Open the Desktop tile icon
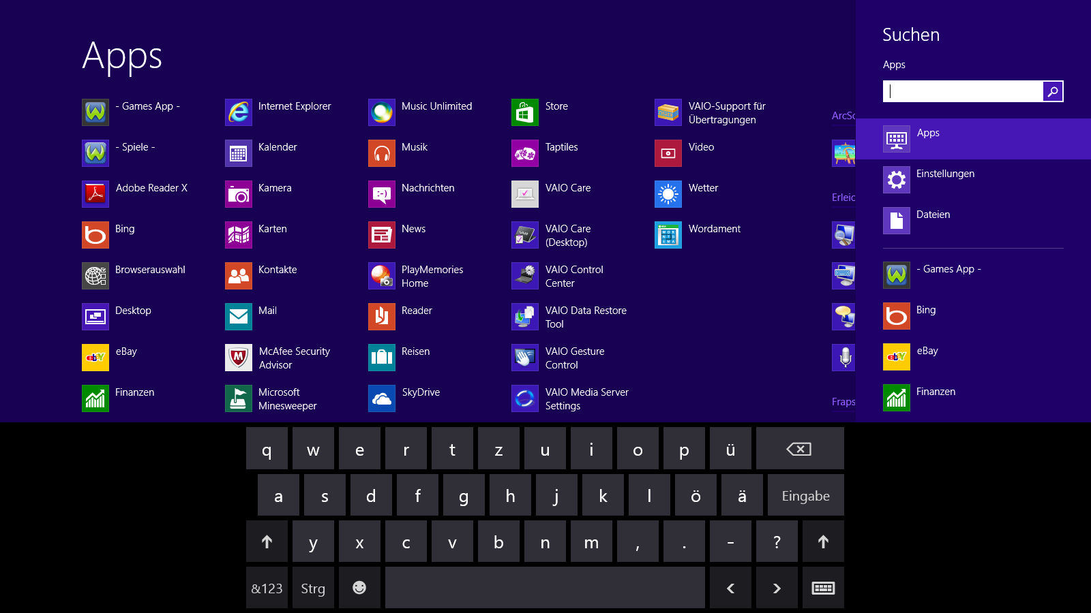Screen dimensions: 1091x613 click(x=95, y=317)
